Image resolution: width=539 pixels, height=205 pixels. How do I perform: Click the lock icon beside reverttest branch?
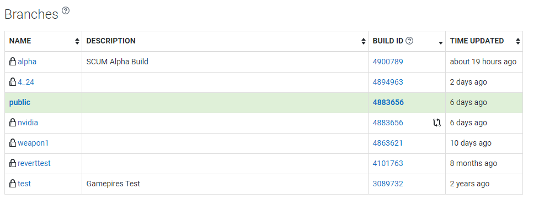(x=13, y=163)
